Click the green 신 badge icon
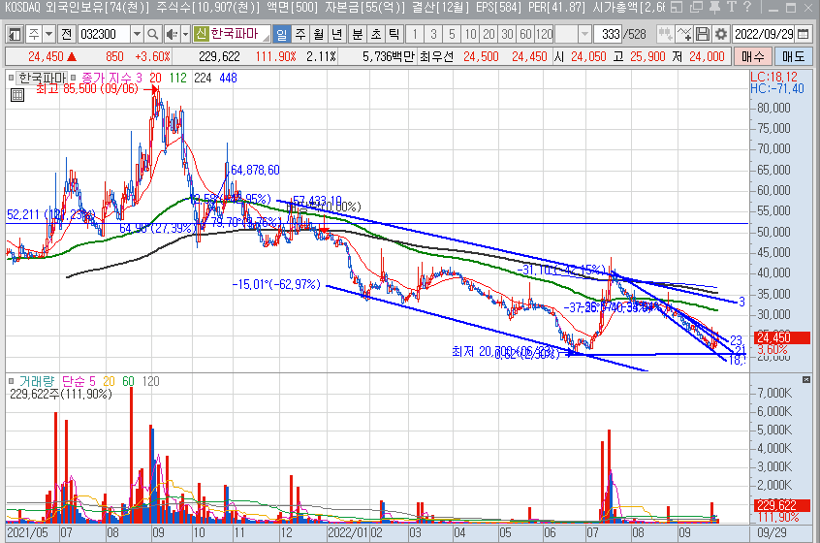This screenshot has width=820, height=543. (201, 34)
